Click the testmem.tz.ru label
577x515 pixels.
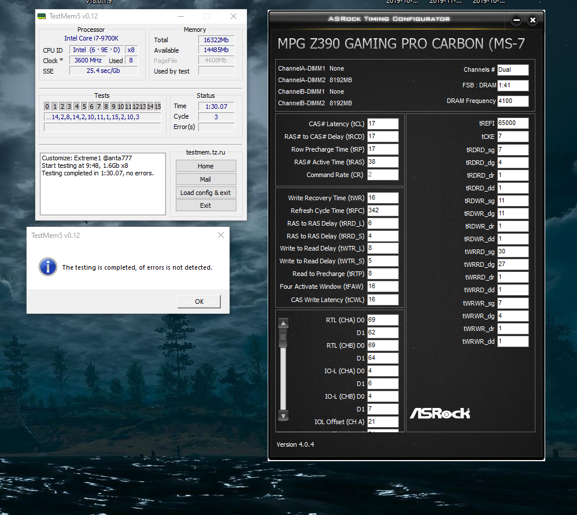pyautogui.click(x=205, y=152)
